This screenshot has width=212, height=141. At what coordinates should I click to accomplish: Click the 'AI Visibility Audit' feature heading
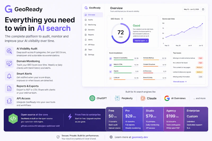[27, 49]
